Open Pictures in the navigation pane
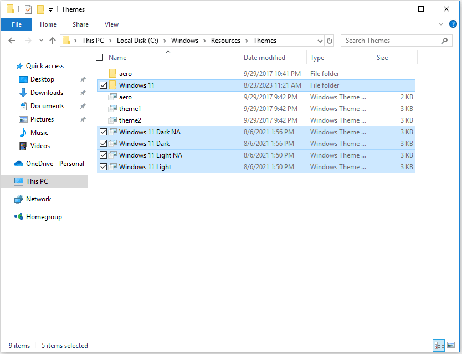462x354 pixels. tap(42, 119)
